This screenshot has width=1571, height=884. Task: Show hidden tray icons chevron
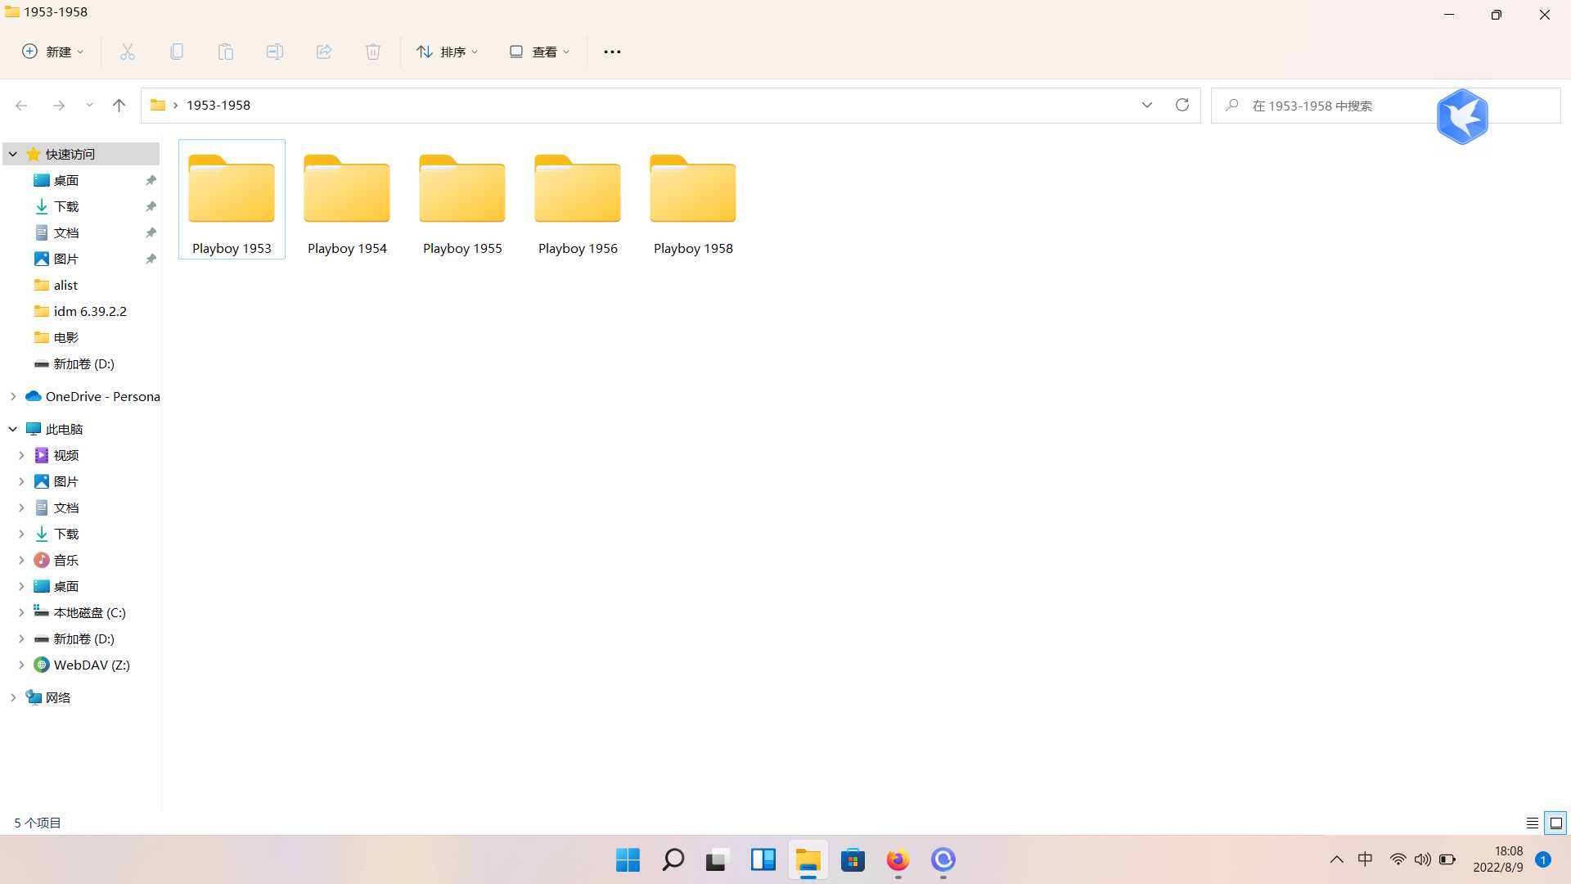point(1337,859)
